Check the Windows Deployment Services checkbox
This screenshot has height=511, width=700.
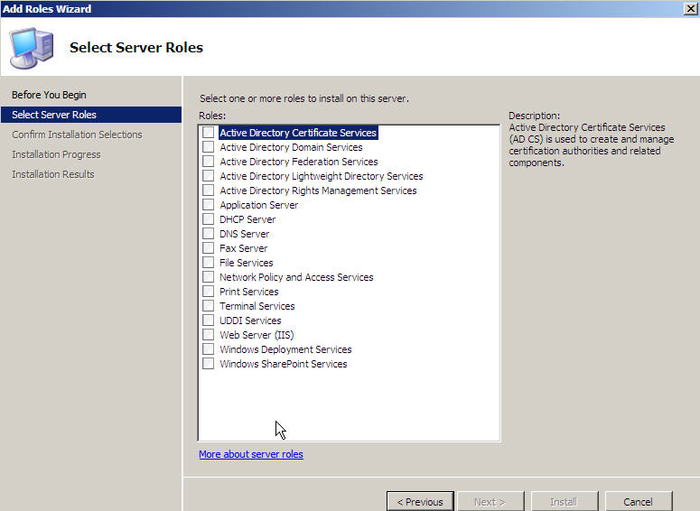pyautogui.click(x=208, y=349)
